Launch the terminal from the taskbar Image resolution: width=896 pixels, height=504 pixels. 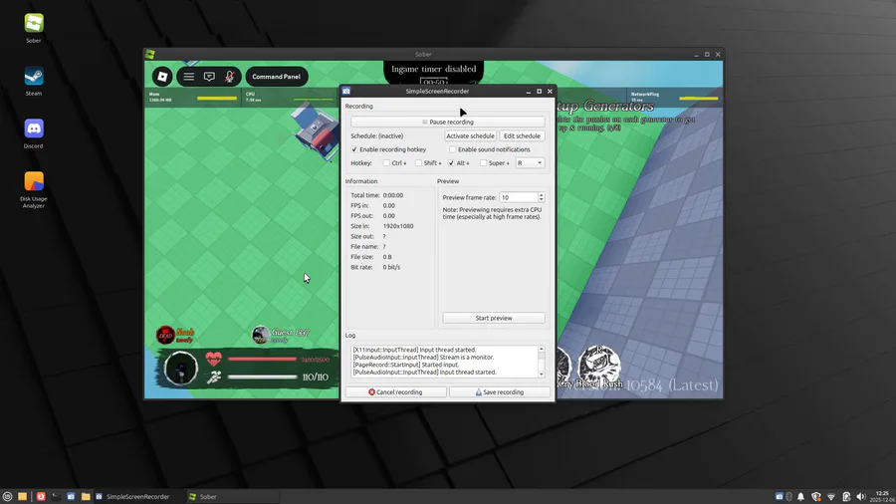56,497
